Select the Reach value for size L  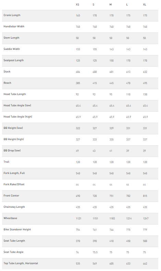(x=128, y=83)
